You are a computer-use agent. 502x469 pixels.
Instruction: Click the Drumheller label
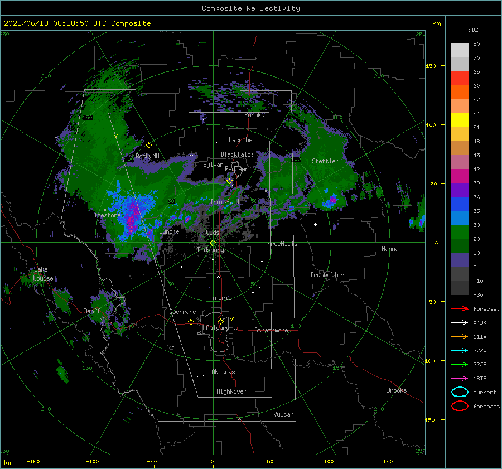tap(327, 275)
